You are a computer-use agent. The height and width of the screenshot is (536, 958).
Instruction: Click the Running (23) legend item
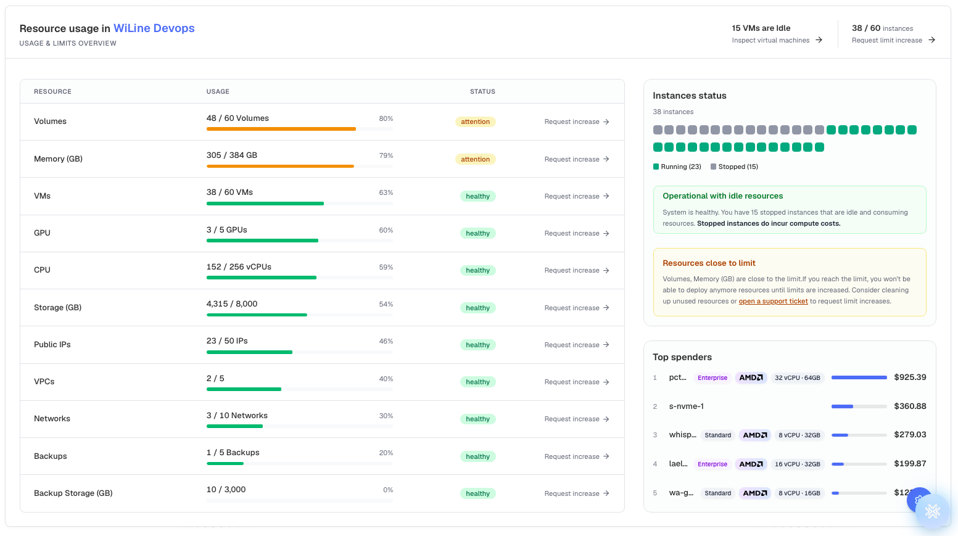[677, 167]
